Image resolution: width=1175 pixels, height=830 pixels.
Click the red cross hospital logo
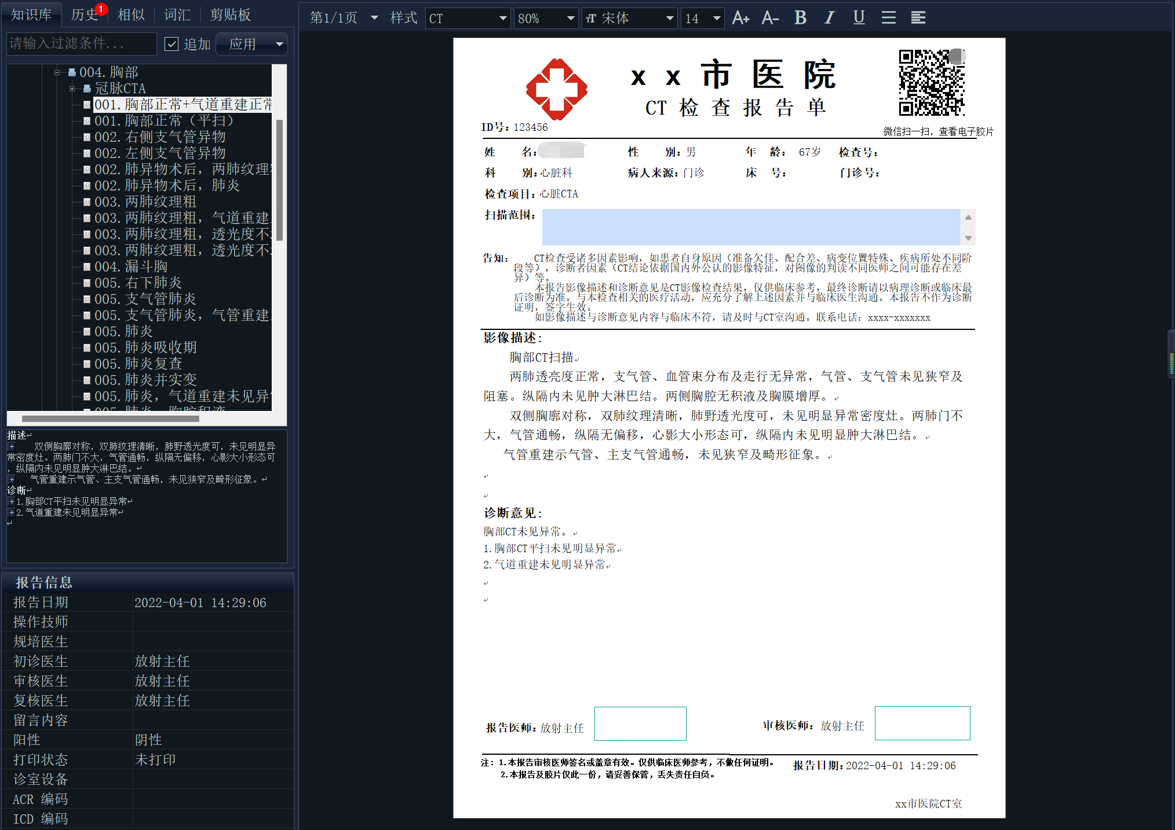click(x=556, y=89)
